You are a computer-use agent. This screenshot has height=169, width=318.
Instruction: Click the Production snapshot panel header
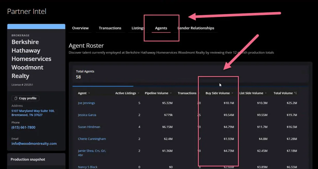click(x=36, y=159)
